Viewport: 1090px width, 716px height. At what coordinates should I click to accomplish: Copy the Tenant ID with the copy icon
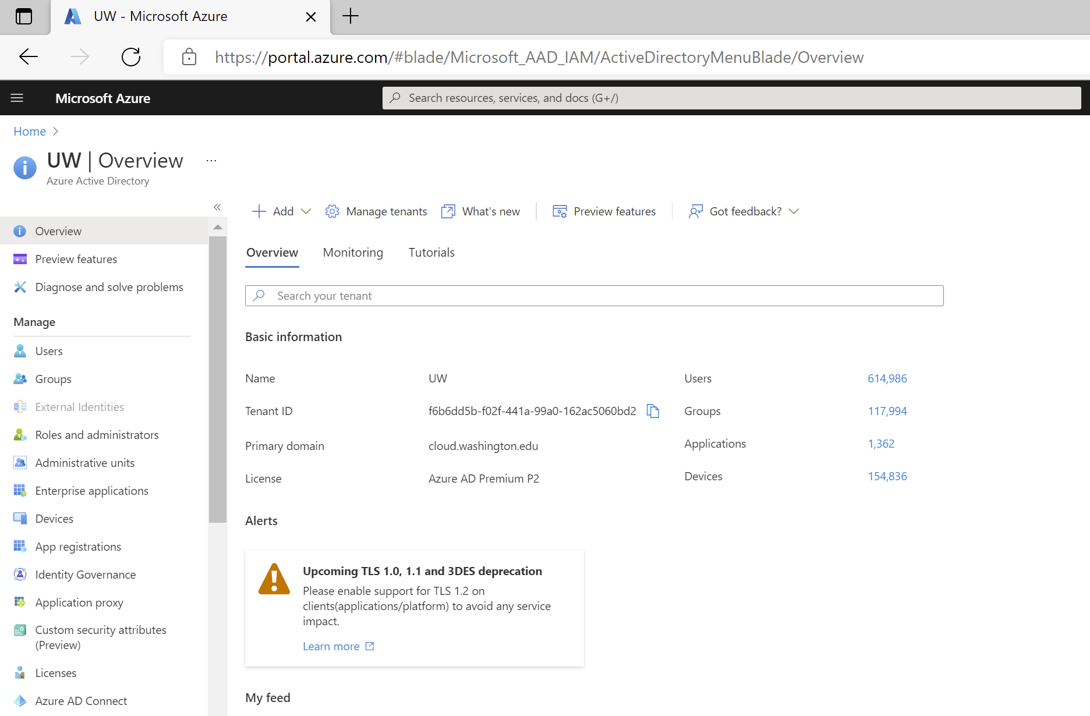[653, 411]
